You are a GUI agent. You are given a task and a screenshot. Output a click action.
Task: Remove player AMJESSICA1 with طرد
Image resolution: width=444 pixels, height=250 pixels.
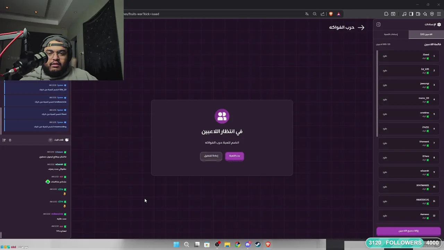tap(385, 201)
